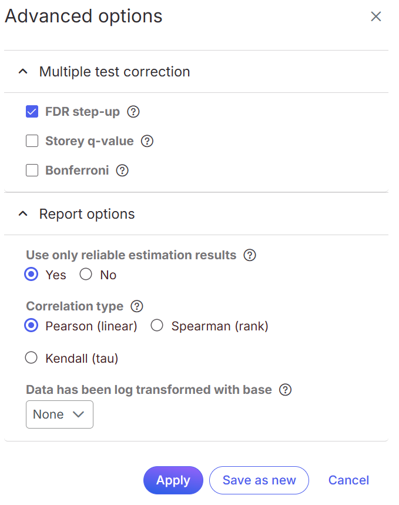
Task: Select Pearson (linear) radio option
Action: [x=31, y=325]
